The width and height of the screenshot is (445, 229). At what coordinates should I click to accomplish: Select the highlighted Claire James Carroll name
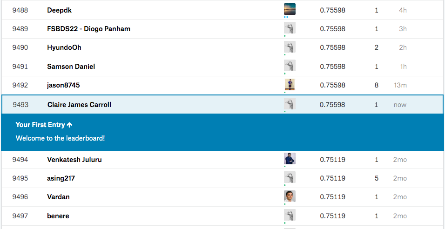pyautogui.click(x=79, y=105)
